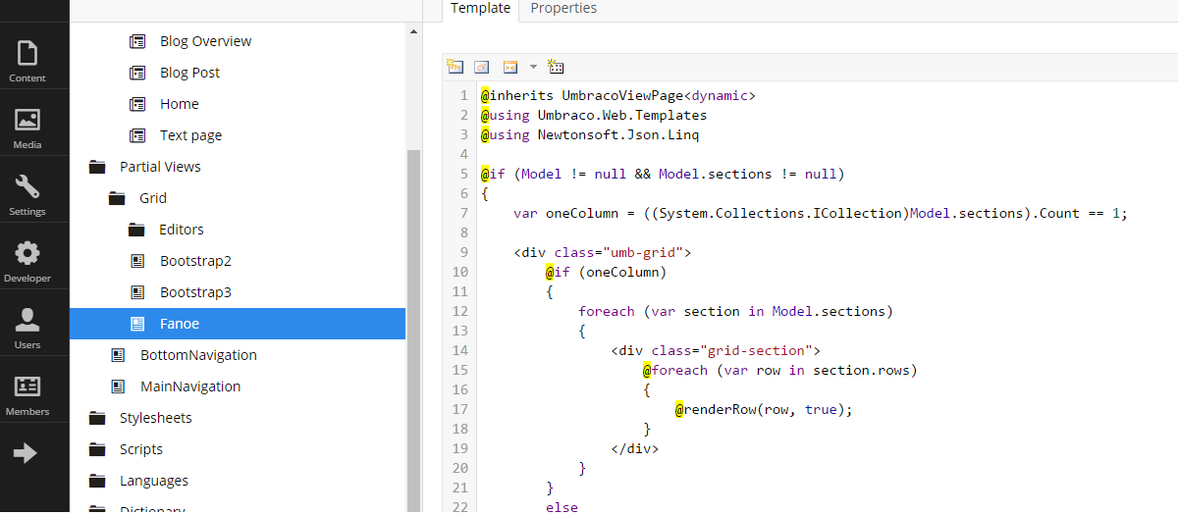Open the Content section
The height and width of the screenshot is (515, 1178).
click(x=27, y=59)
